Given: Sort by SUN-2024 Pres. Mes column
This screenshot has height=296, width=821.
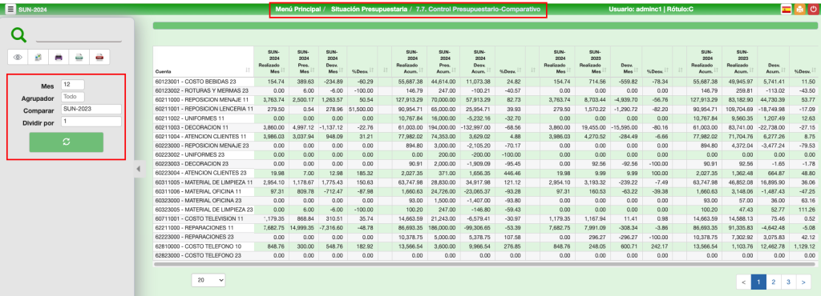Looking at the screenshot, I should click(304, 62).
